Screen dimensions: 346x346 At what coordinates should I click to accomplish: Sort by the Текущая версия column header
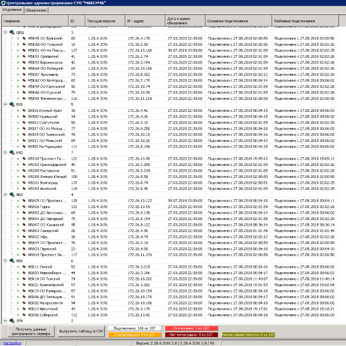coord(105,21)
